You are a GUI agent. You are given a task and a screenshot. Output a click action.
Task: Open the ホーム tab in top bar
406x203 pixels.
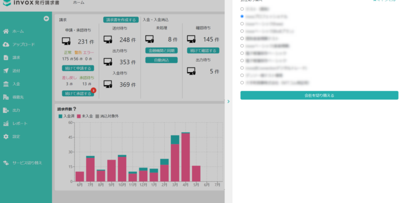78,3
